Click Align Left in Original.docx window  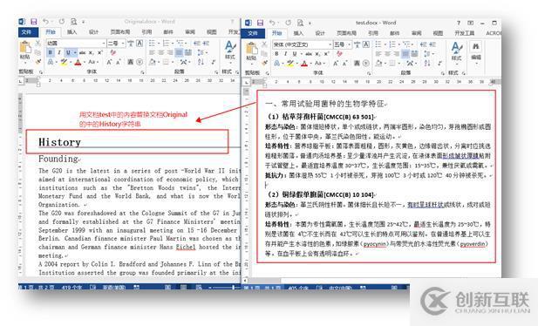tap(153, 52)
